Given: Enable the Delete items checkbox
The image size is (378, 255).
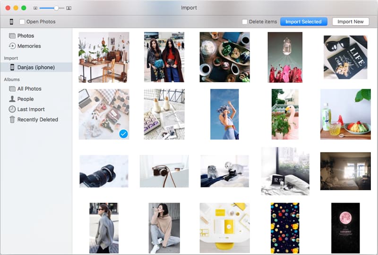Looking at the screenshot, I should click(x=245, y=22).
